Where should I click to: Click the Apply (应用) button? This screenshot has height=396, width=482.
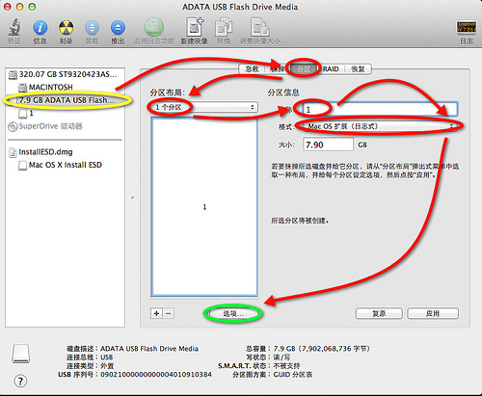coord(433,313)
